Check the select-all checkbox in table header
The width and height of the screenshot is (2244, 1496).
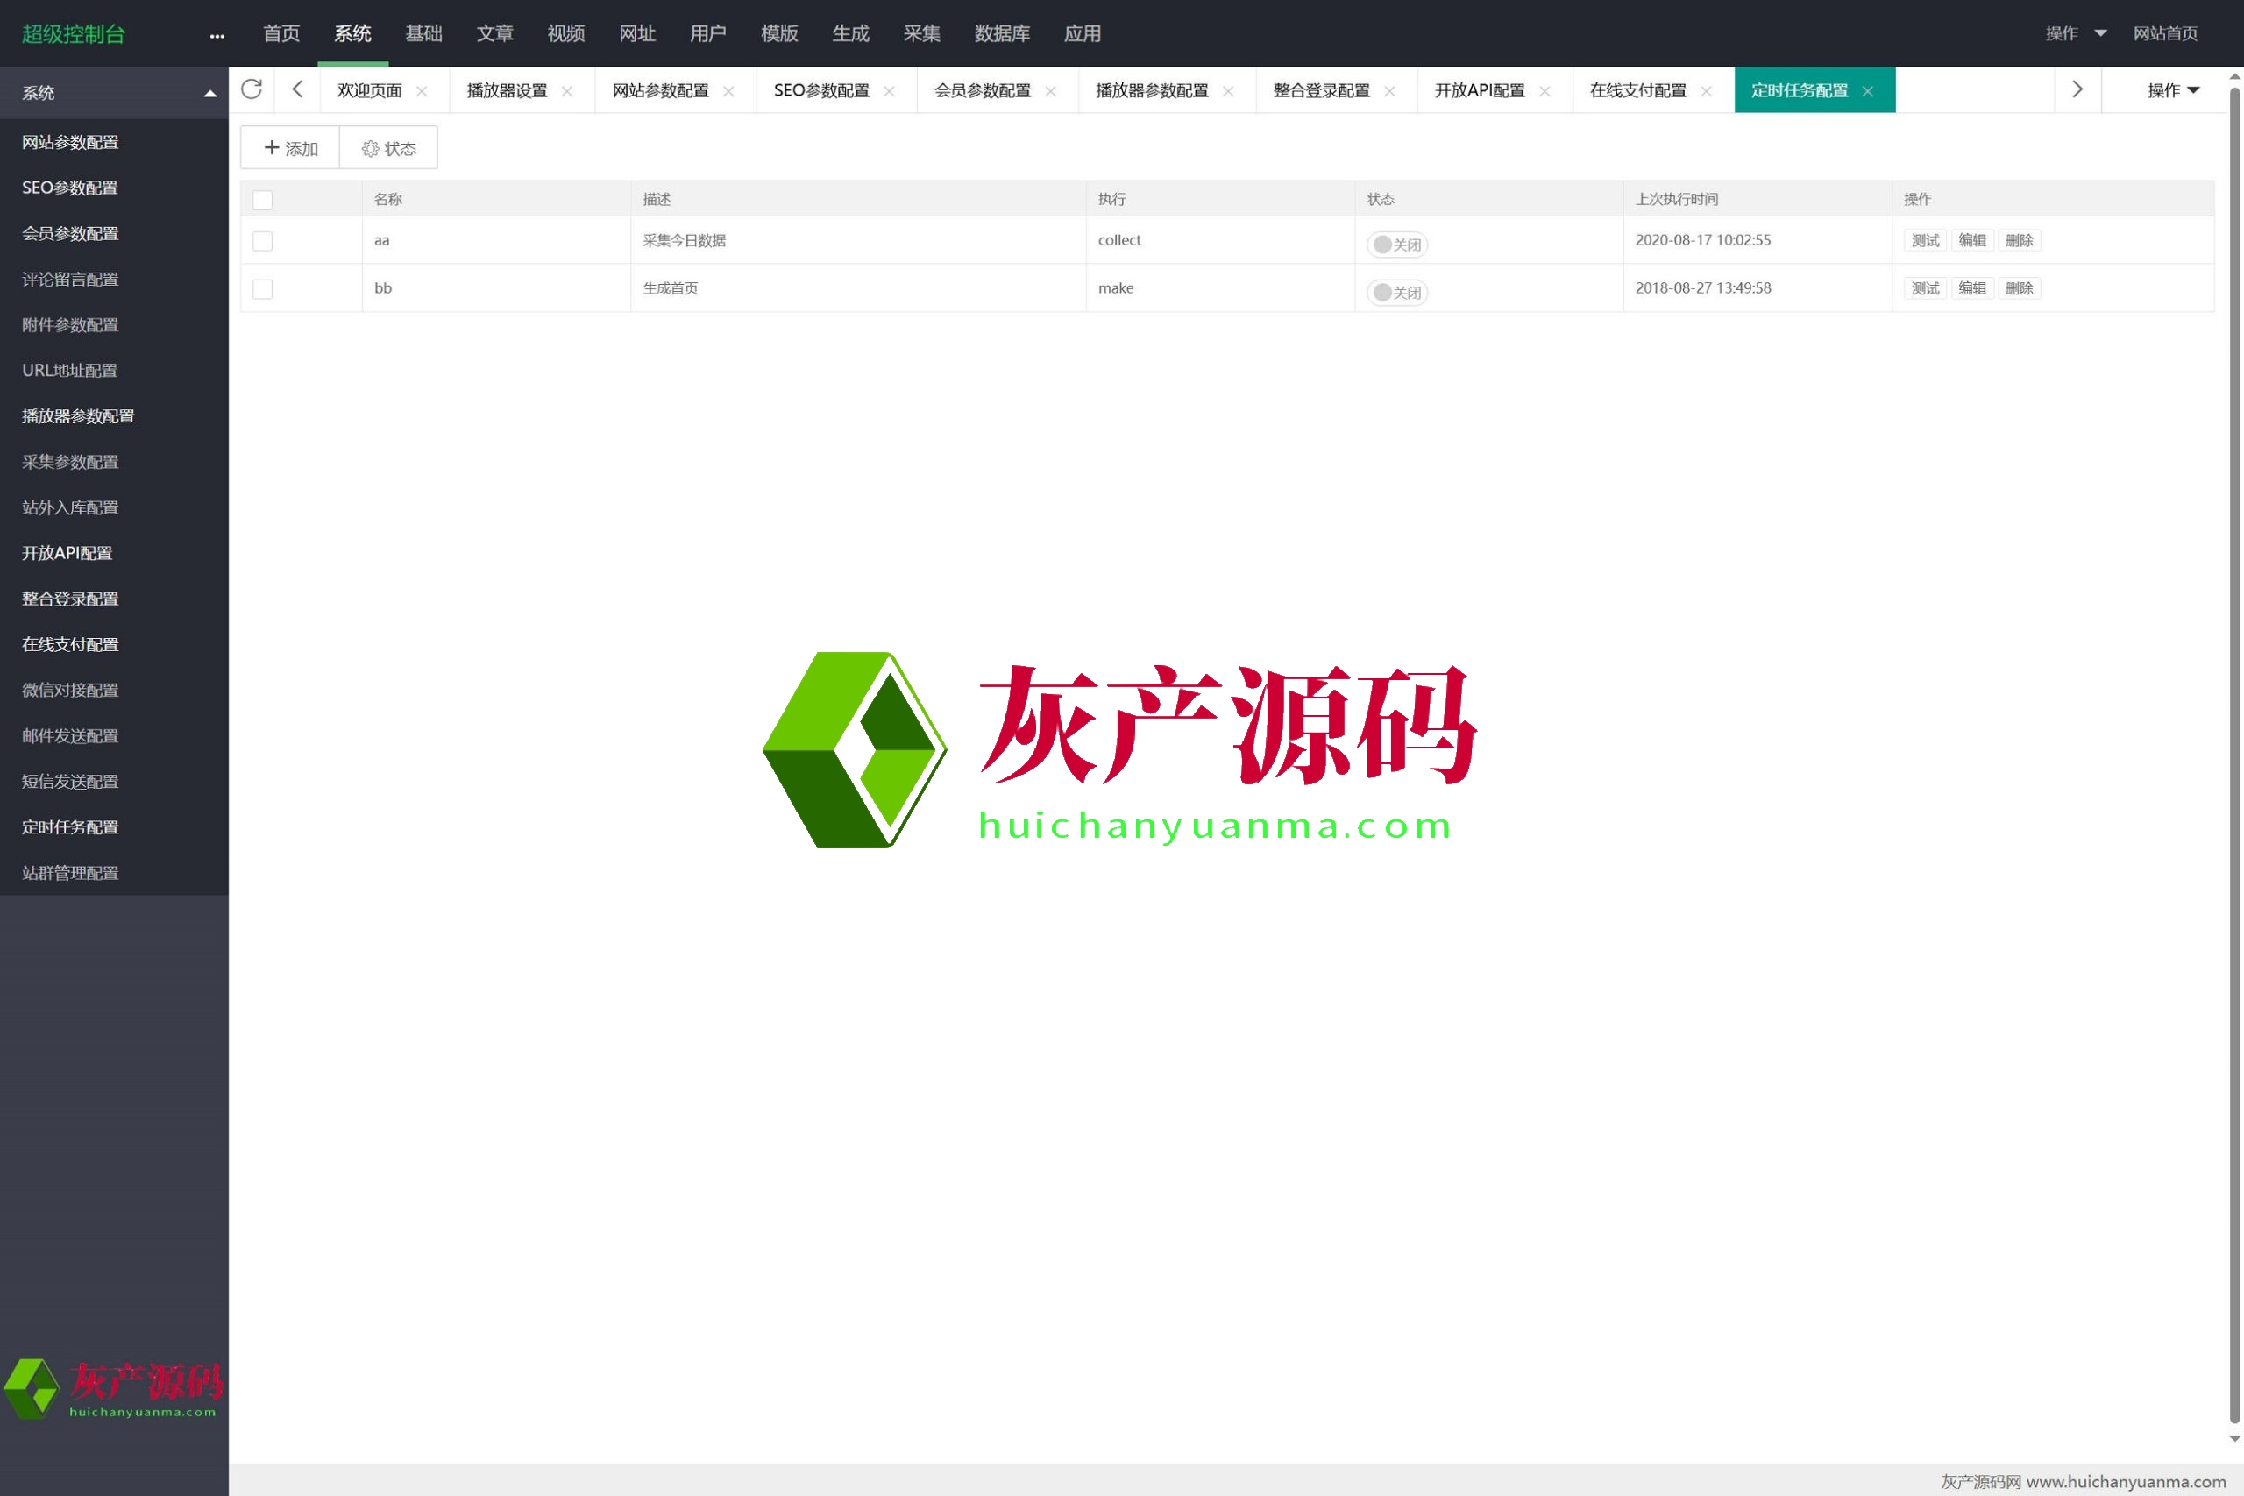click(262, 200)
